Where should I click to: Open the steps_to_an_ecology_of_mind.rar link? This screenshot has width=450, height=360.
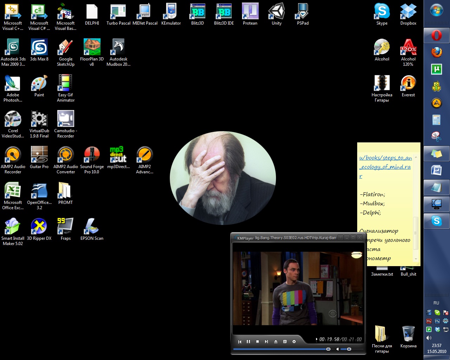[x=385, y=167]
